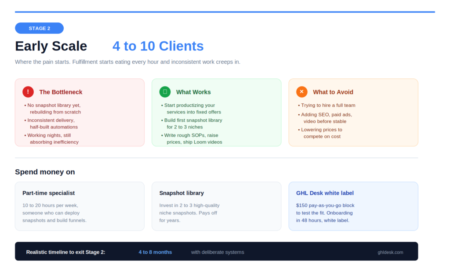
Task: Select the Part-time specialist card title
Action: (48, 193)
